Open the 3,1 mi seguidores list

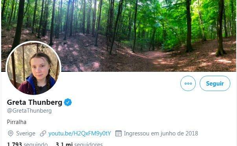coord(79,144)
